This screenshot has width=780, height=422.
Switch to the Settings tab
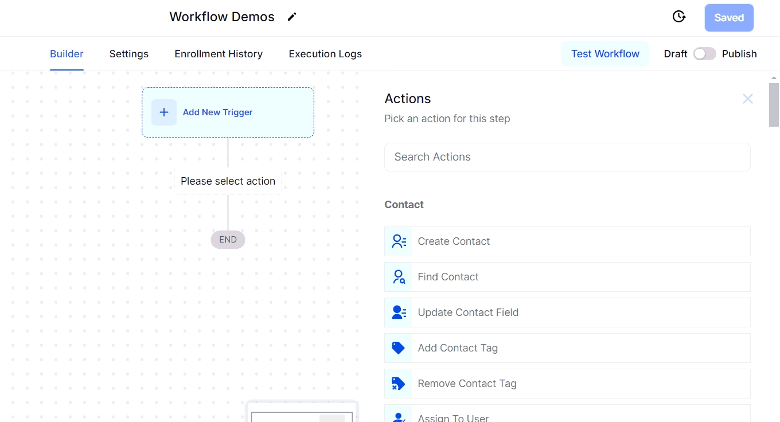[x=129, y=54]
